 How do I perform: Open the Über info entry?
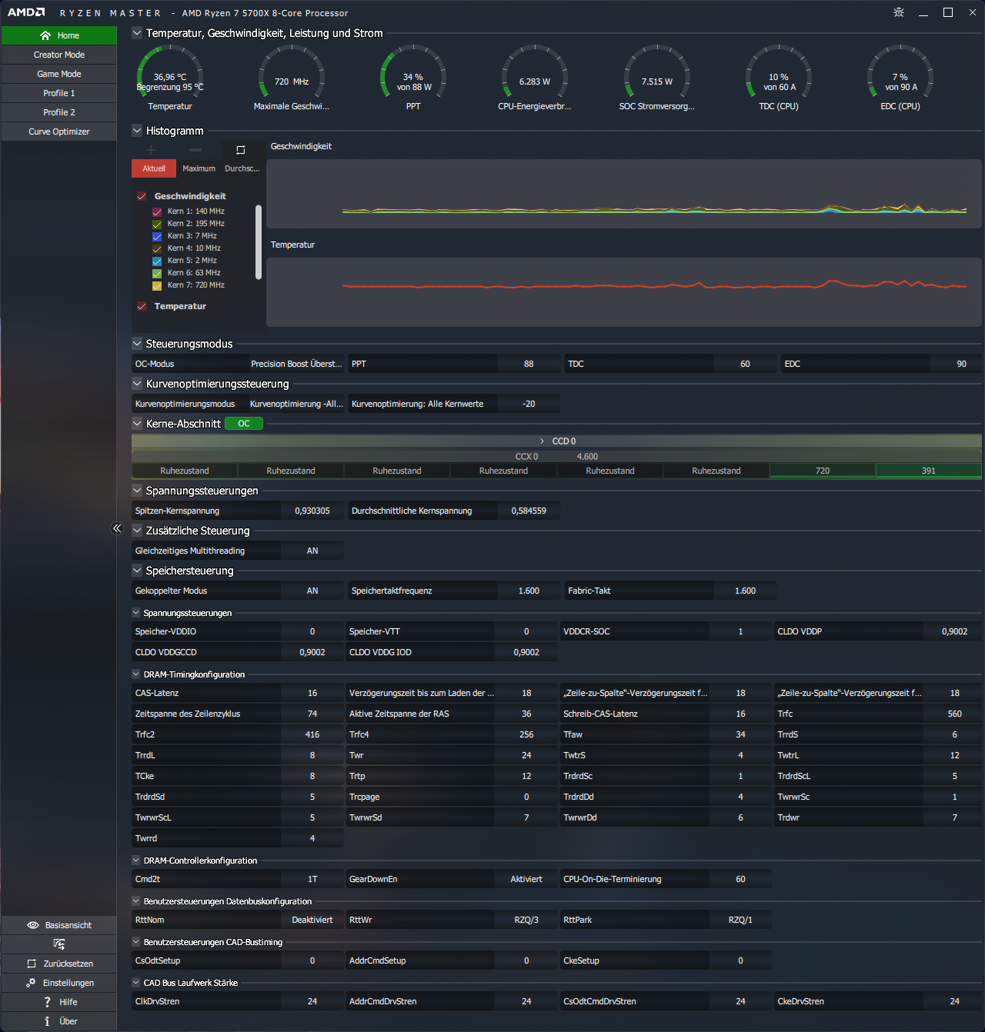click(59, 1021)
